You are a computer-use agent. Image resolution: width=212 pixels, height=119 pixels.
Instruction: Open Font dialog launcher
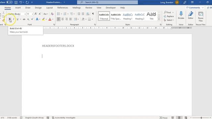(54, 24)
